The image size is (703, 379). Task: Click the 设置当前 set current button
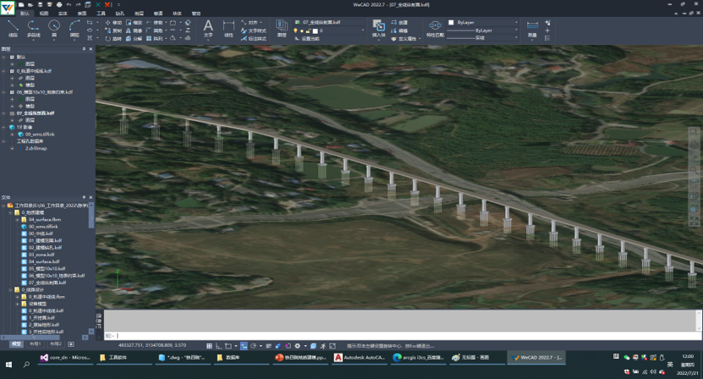[x=307, y=39]
